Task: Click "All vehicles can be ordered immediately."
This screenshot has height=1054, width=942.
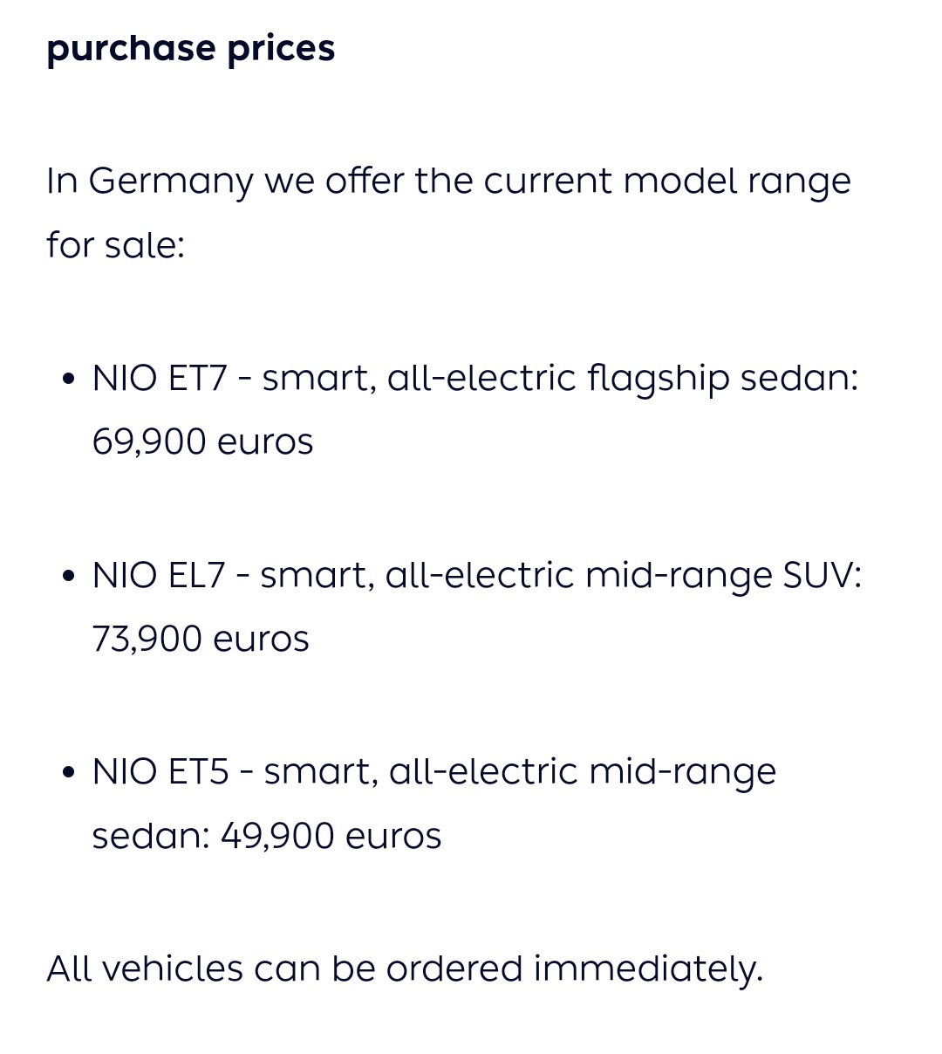Action: click(x=405, y=969)
